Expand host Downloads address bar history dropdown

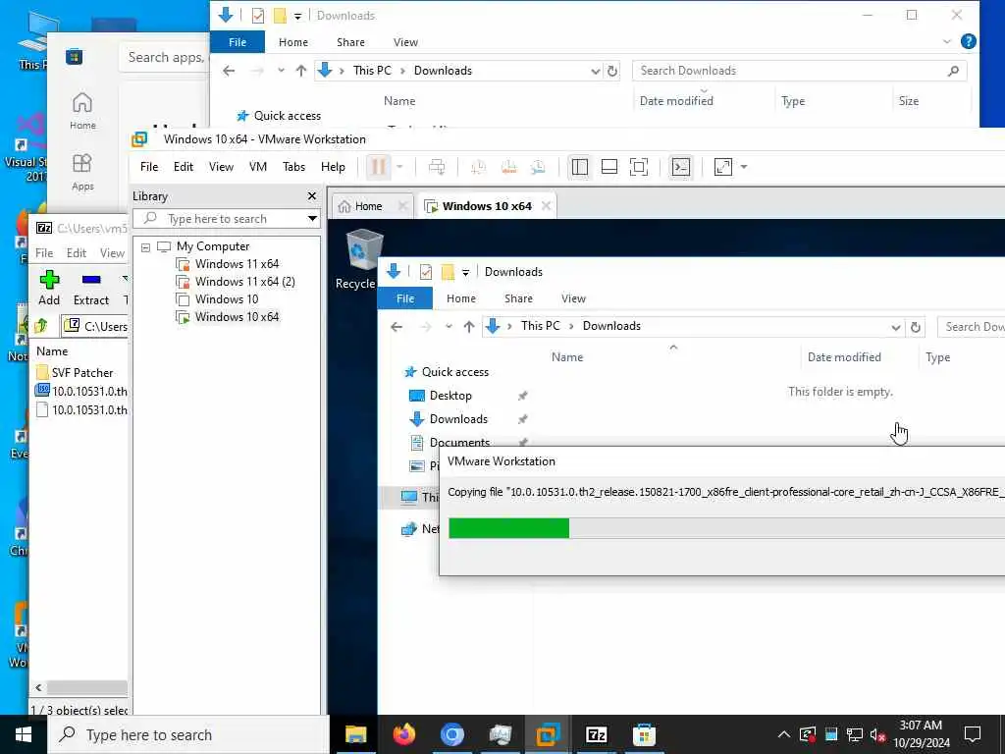[595, 71]
